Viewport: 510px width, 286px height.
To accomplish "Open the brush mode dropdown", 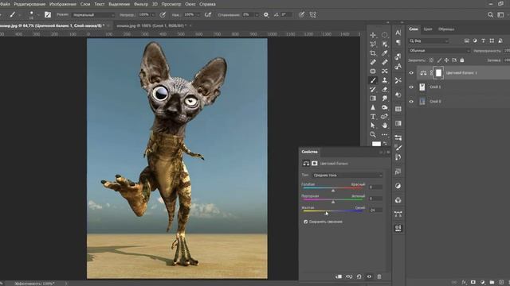I will (93, 14).
